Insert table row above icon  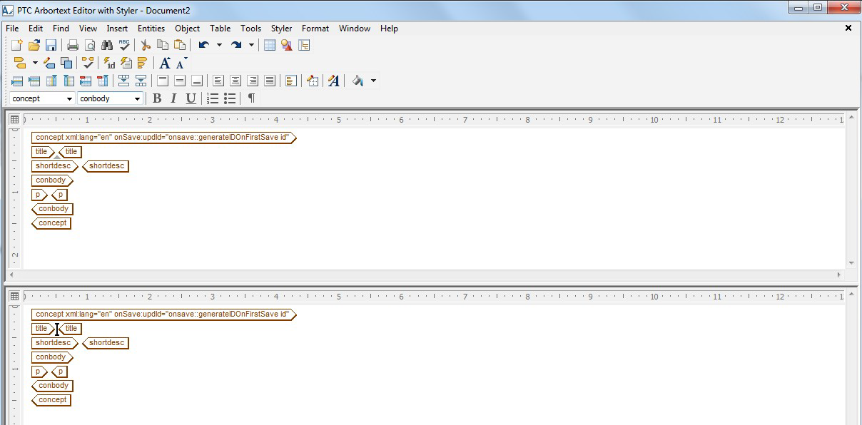pyautogui.click(x=17, y=81)
